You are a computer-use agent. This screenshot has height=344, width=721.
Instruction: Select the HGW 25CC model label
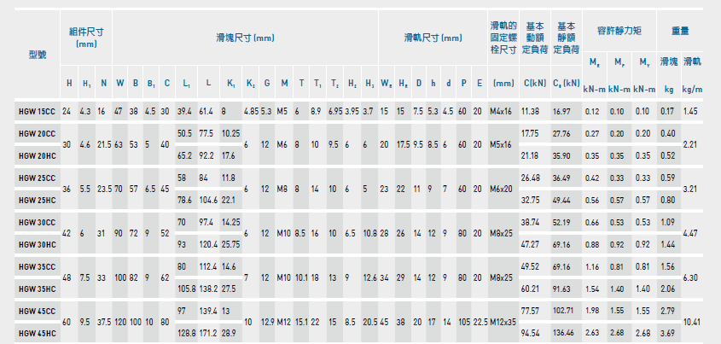pyautogui.click(x=36, y=178)
